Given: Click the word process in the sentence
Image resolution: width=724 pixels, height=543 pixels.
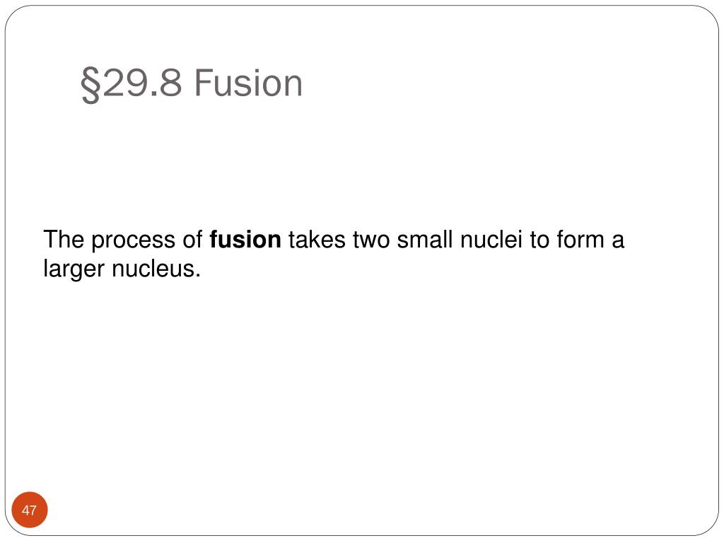Looking at the screenshot, I should tap(134, 240).
